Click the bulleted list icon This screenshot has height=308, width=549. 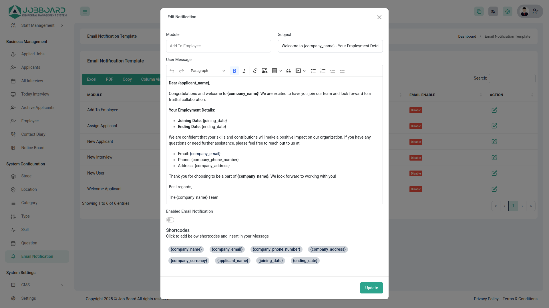point(313,71)
